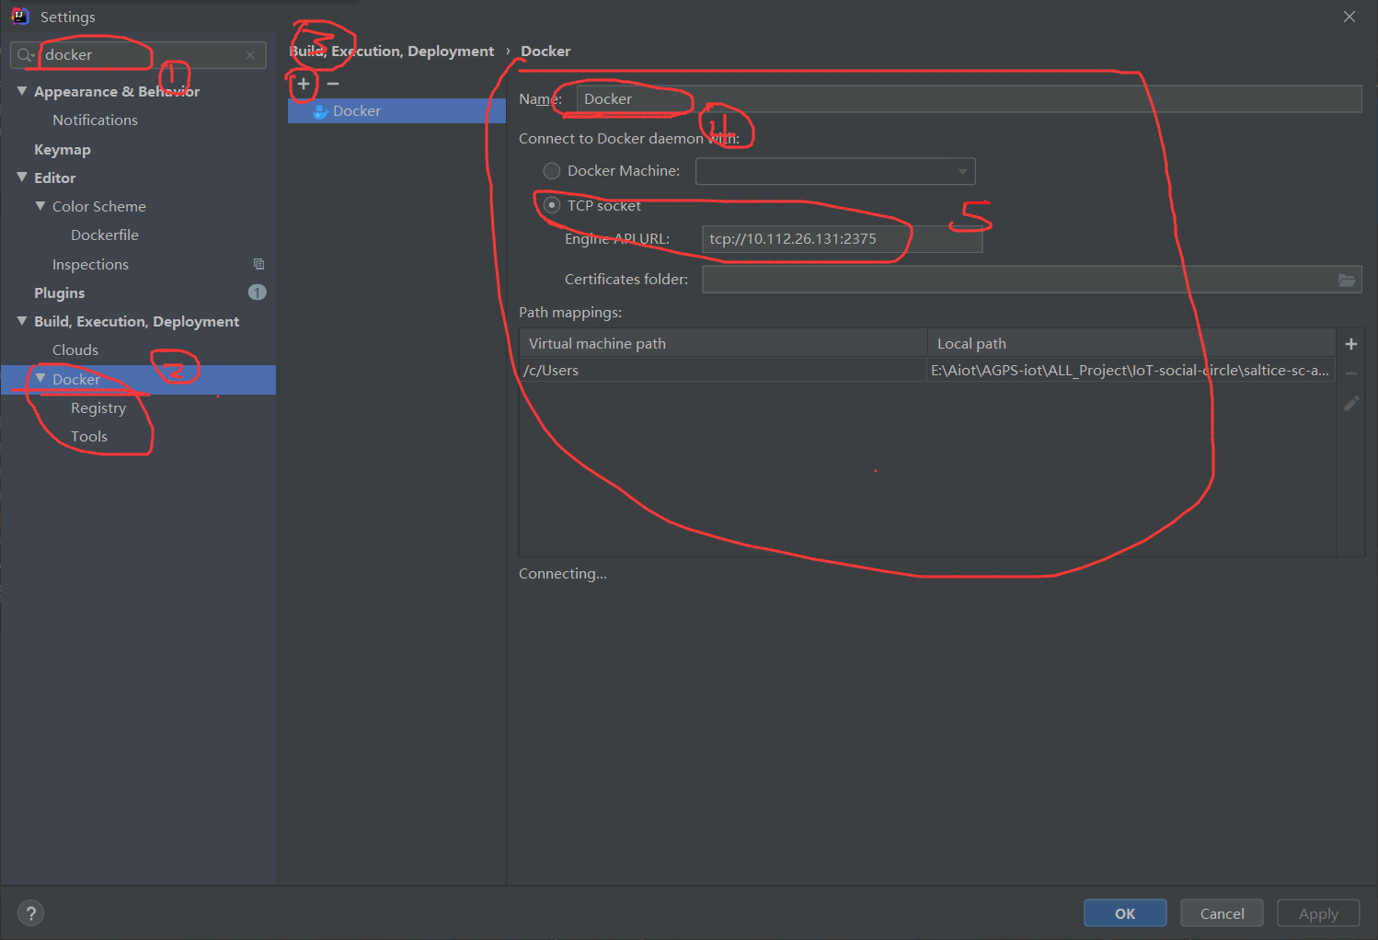Click the OK button

[x=1125, y=913]
